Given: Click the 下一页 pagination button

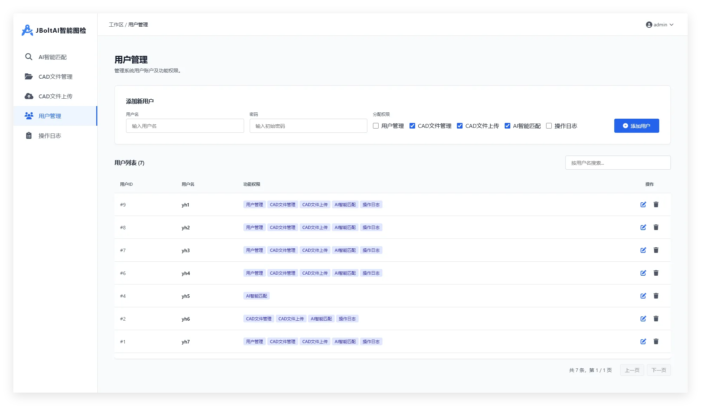Looking at the screenshot, I should click(659, 370).
